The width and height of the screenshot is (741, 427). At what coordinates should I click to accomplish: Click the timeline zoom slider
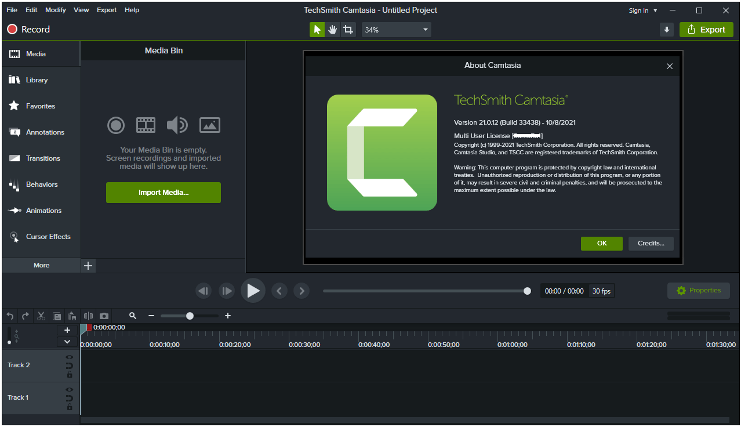(x=190, y=316)
